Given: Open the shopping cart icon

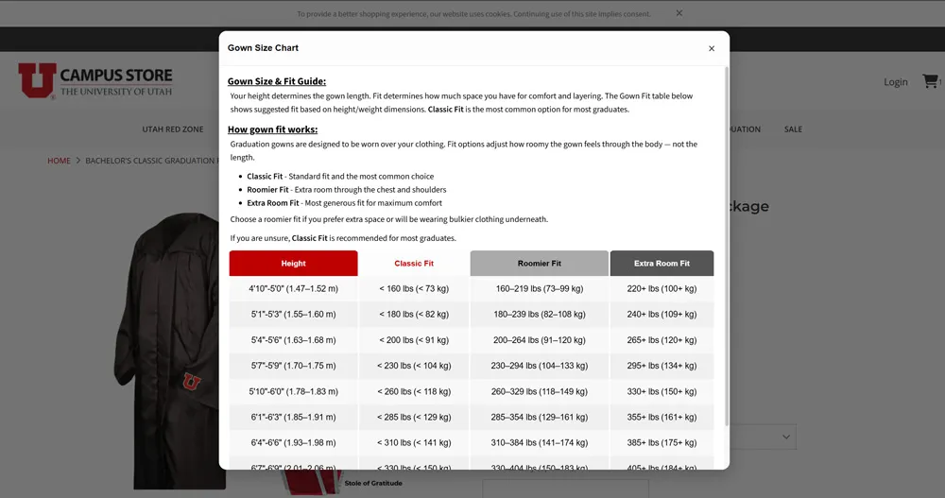Looking at the screenshot, I should click(x=931, y=81).
